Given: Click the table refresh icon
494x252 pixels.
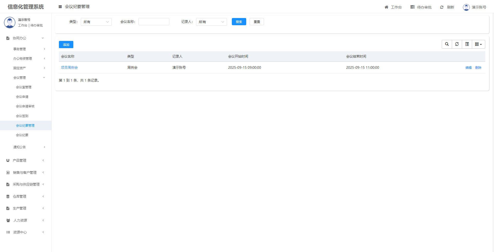Looking at the screenshot, I should coord(457,44).
